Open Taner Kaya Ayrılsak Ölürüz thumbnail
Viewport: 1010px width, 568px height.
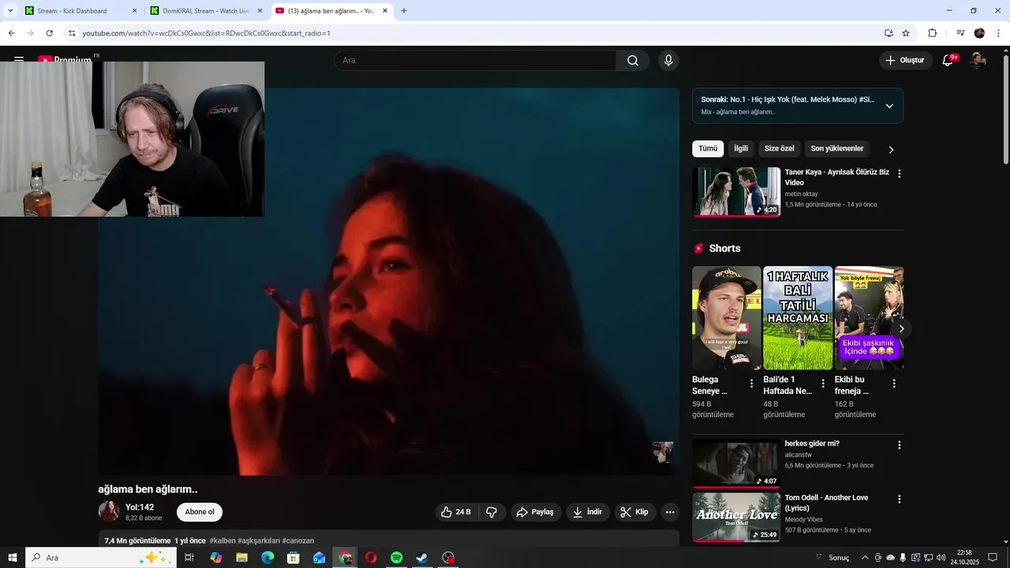coord(736,192)
